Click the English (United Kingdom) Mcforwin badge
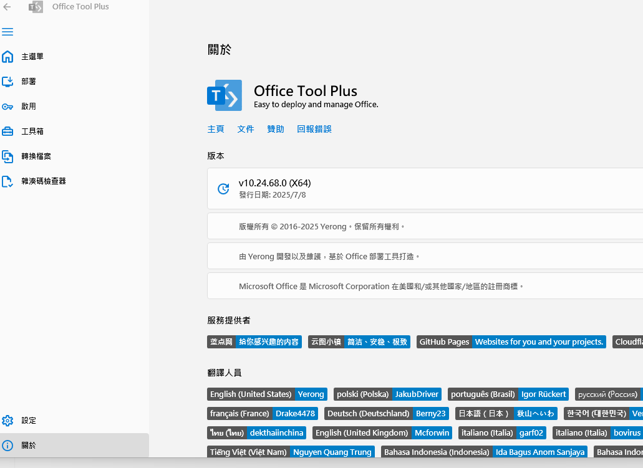This screenshot has height=468, width=643. pos(382,432)
